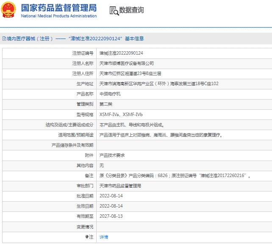Click the 备注 label
The width and height of the screenshot is (272, 244).
(89, 175)
